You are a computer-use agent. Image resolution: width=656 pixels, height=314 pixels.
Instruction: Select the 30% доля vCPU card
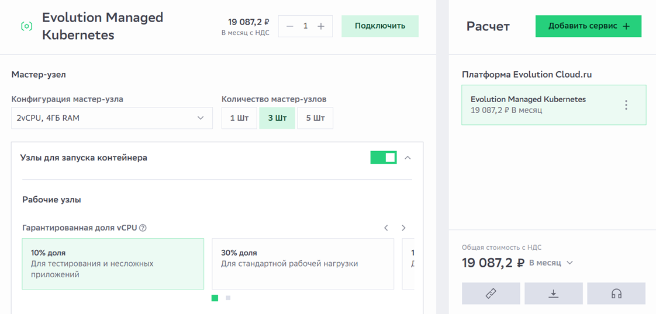(302, 264)
